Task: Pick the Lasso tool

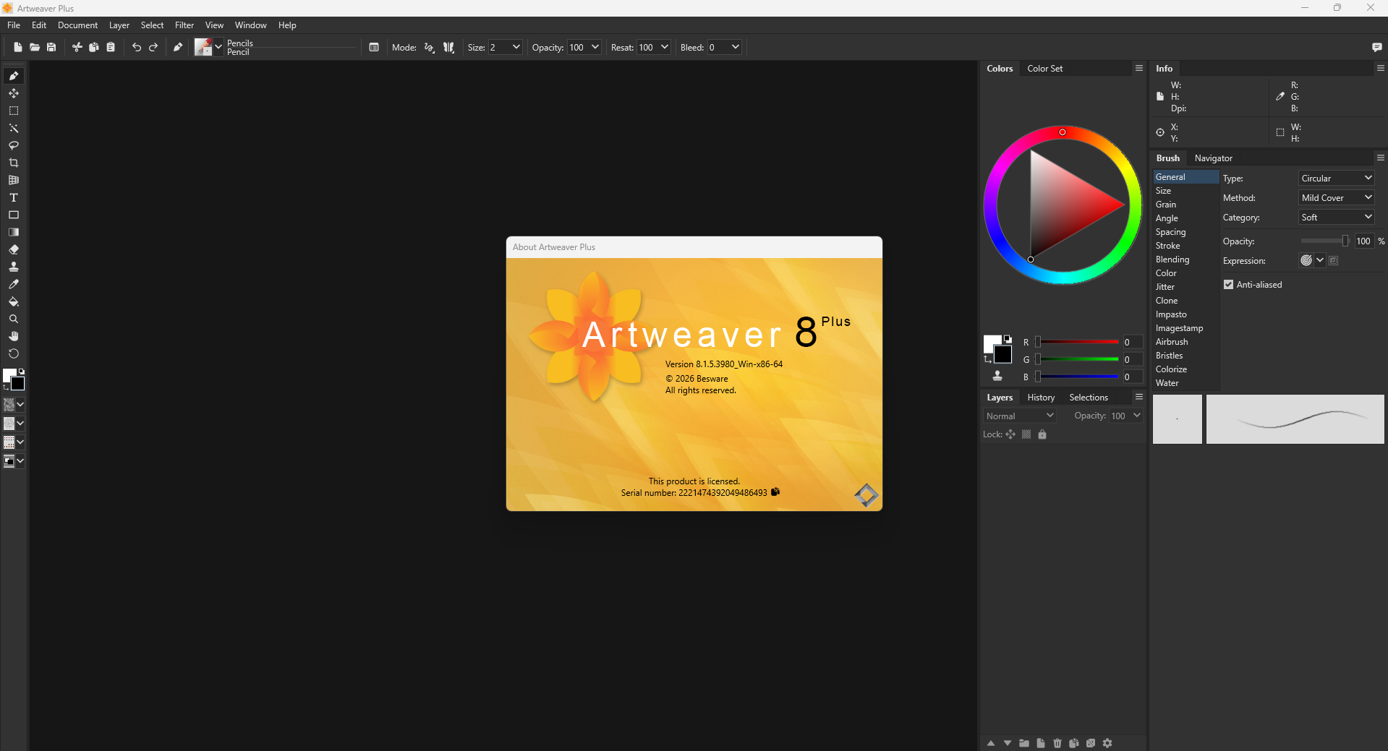Action: [14, 145]
